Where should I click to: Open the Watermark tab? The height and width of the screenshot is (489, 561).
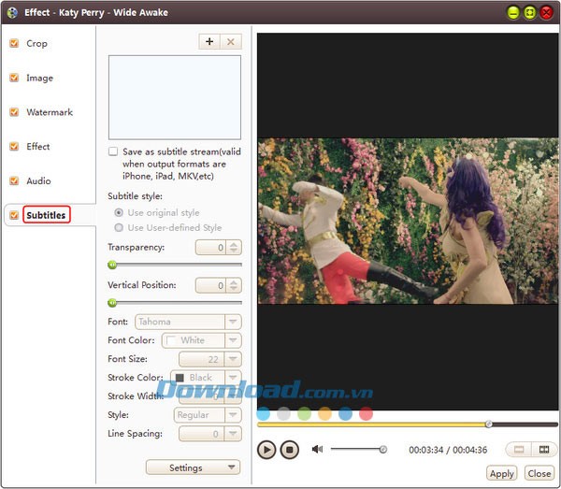(50, 112)
